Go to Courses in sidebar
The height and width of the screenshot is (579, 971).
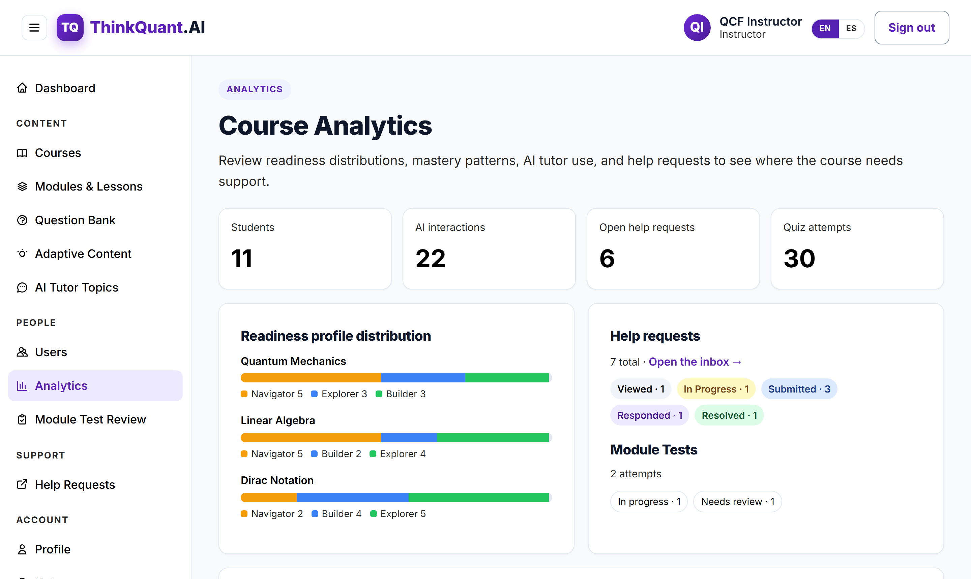coord(95,153)
